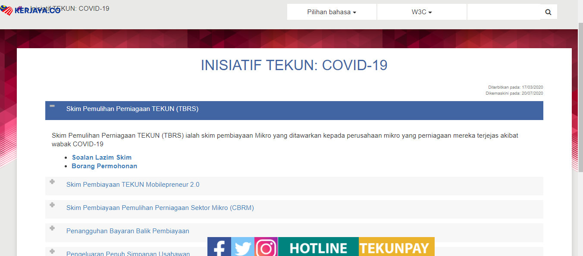Expand the Penangguhan Bayaran Balik plus icon

(x=52, y=228)
